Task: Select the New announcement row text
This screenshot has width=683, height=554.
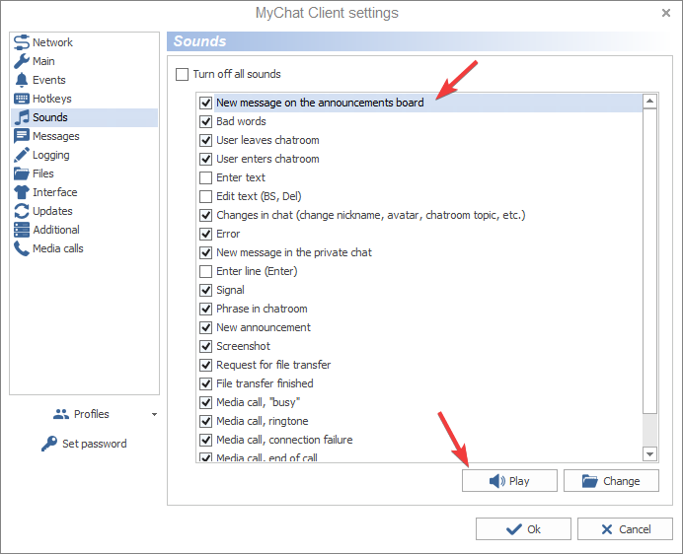Action: point(264,327)
